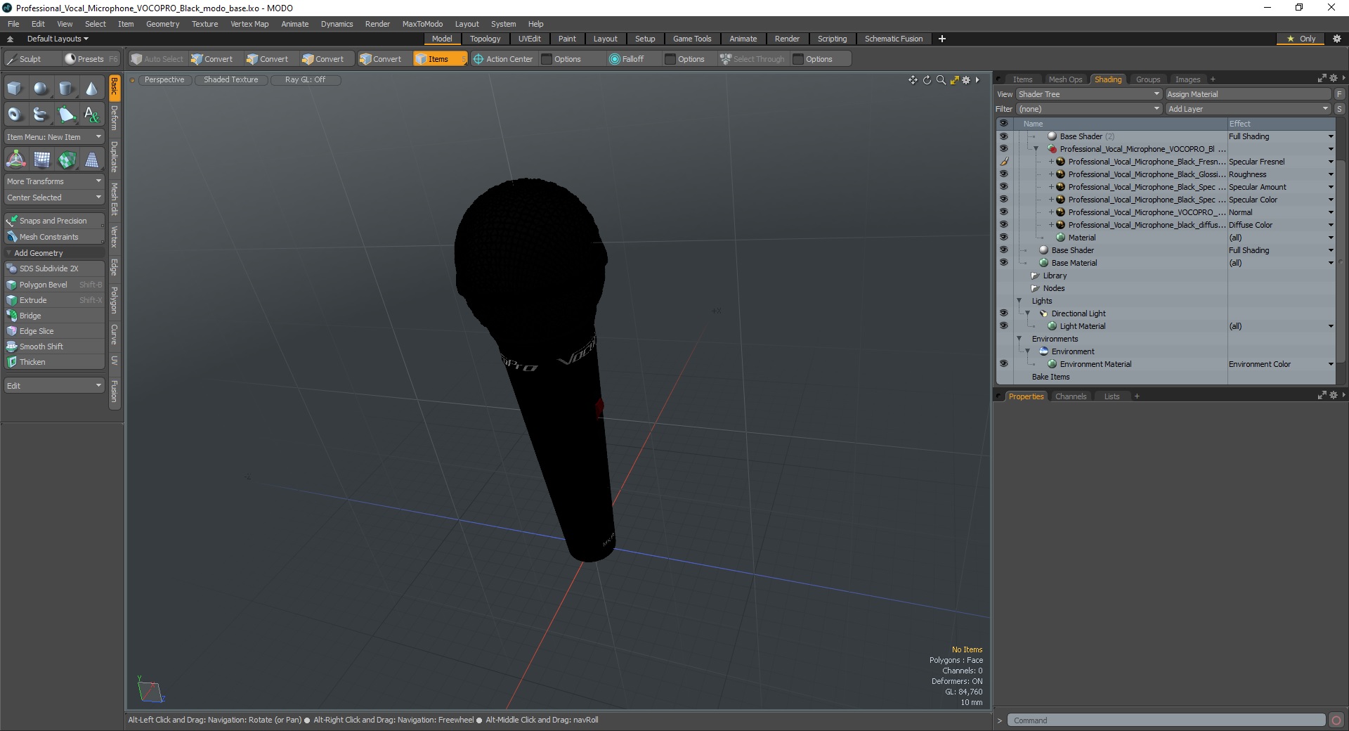Open the Render menu in menu bar
Image resolution: width=1349 pixels, height=731 pixels.
coord(377,24)
